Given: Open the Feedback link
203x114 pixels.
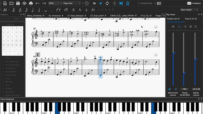Looking at the screenshot, I should tap(194, 3).
